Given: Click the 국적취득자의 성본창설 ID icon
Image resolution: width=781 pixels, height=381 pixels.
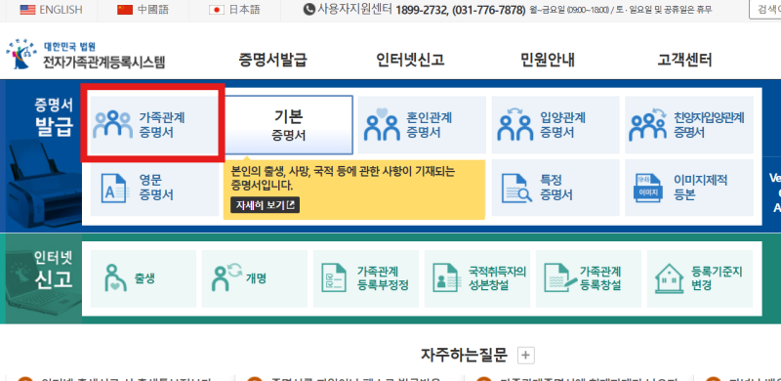Looking at the screenshot, I should click(x=447, y=278).
